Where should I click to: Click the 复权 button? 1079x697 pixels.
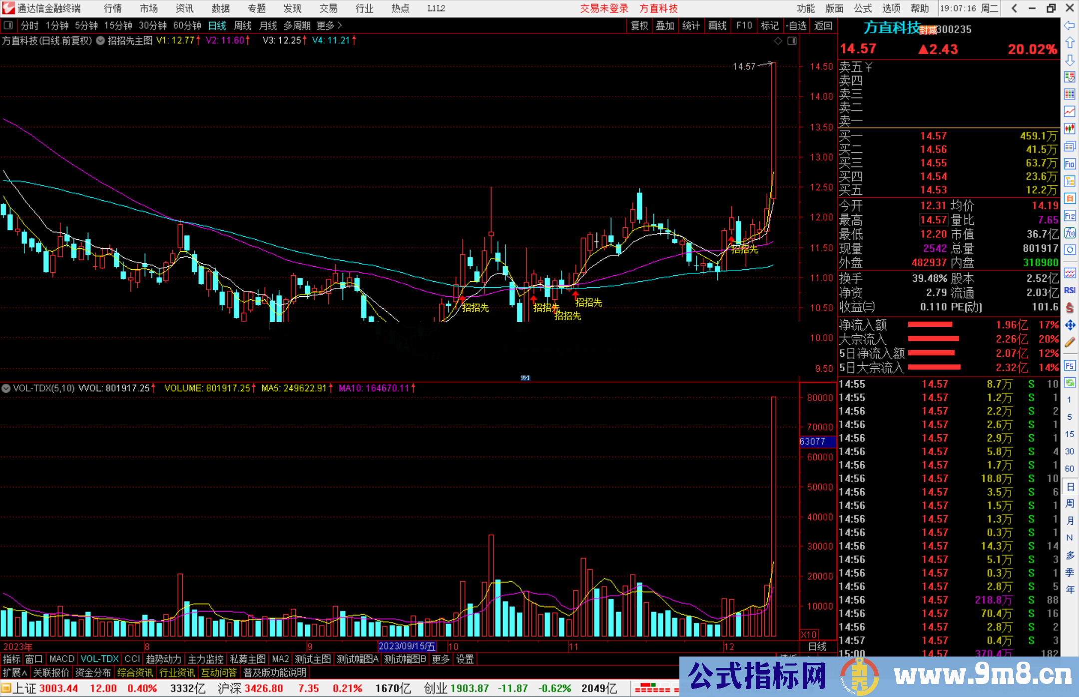pyautogui.click(x=639, y=25)
